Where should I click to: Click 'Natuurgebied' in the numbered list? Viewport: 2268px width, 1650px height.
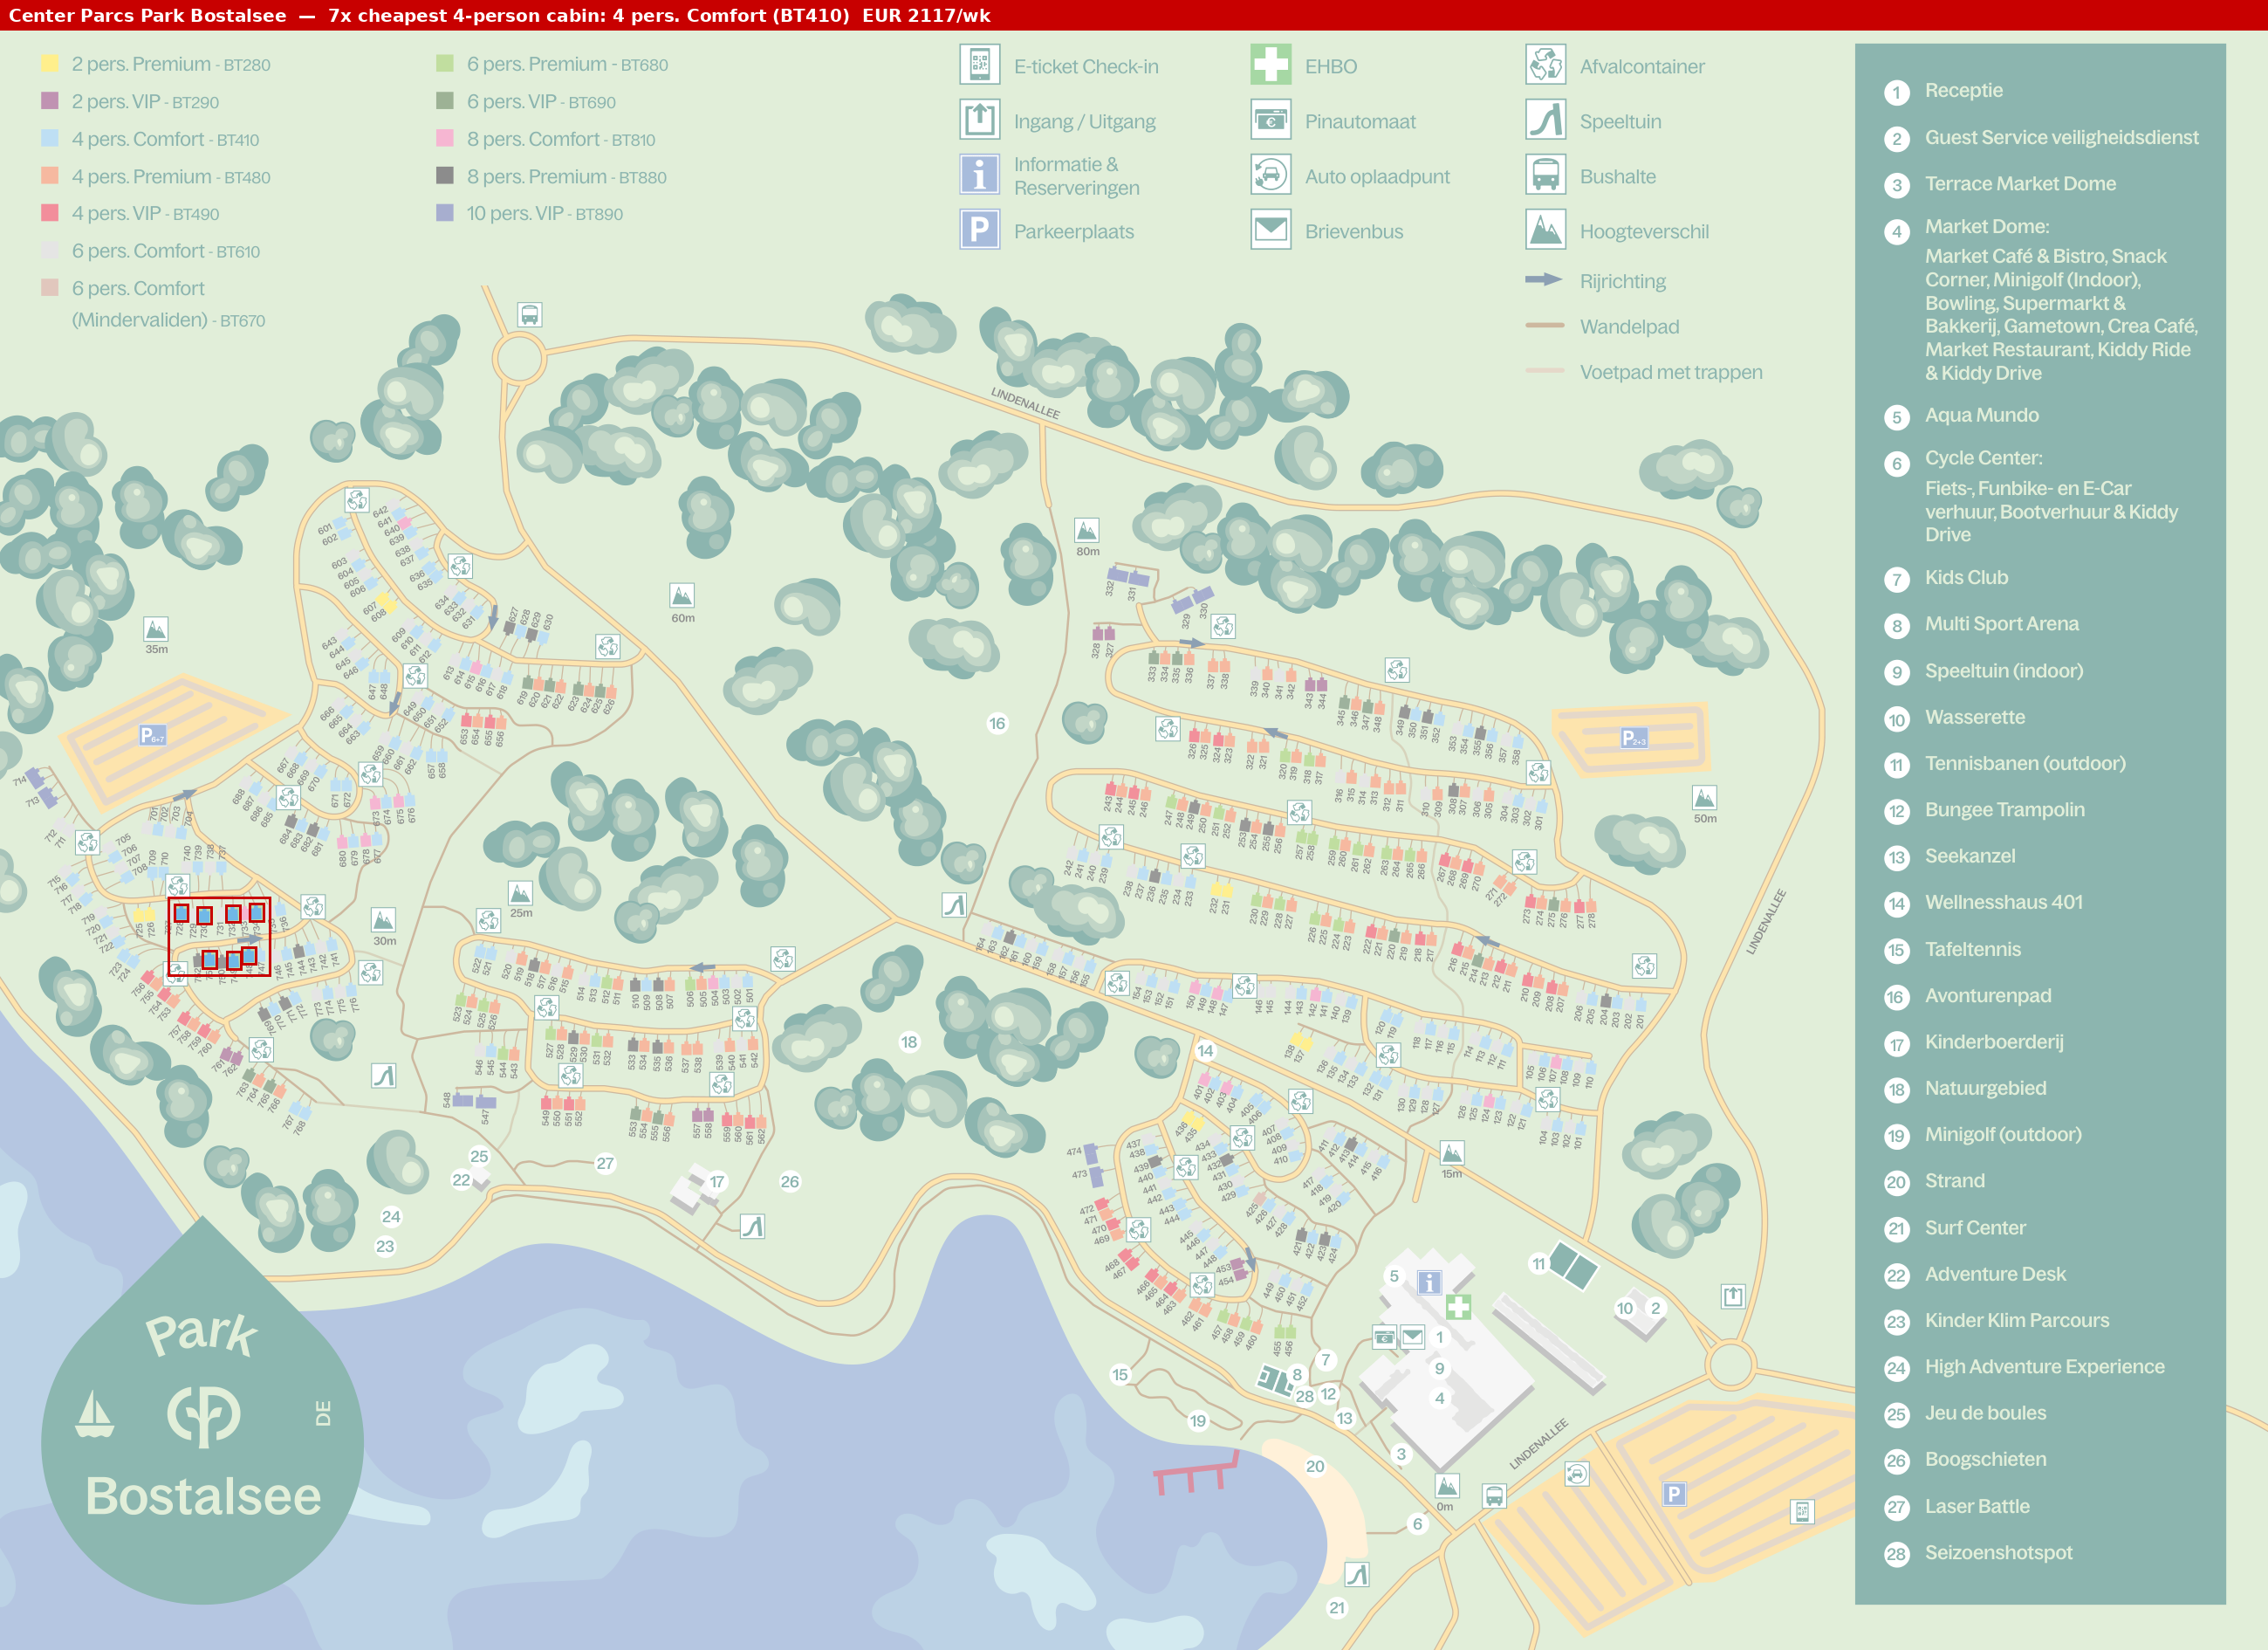1985,1088
